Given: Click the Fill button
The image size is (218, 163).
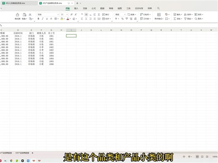Looking at the screenshot, I should tap(177, 15).
